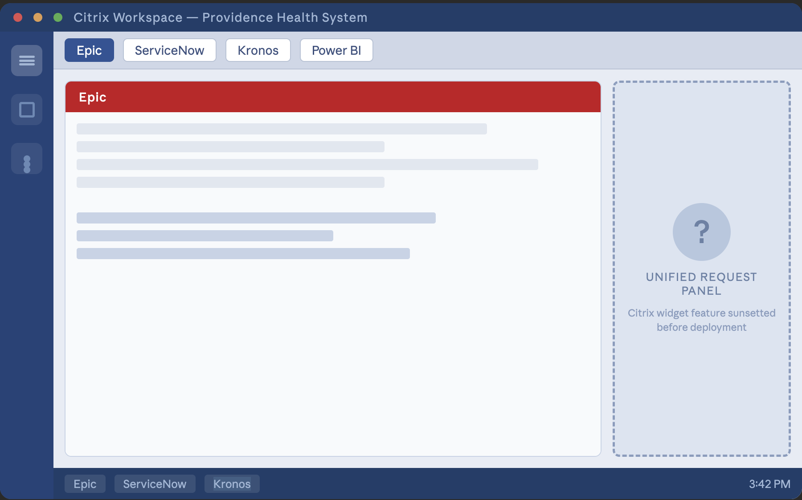Select ServiceNow in the bottom taskbar
802x500 pixels.
click(x=155, y=484)
